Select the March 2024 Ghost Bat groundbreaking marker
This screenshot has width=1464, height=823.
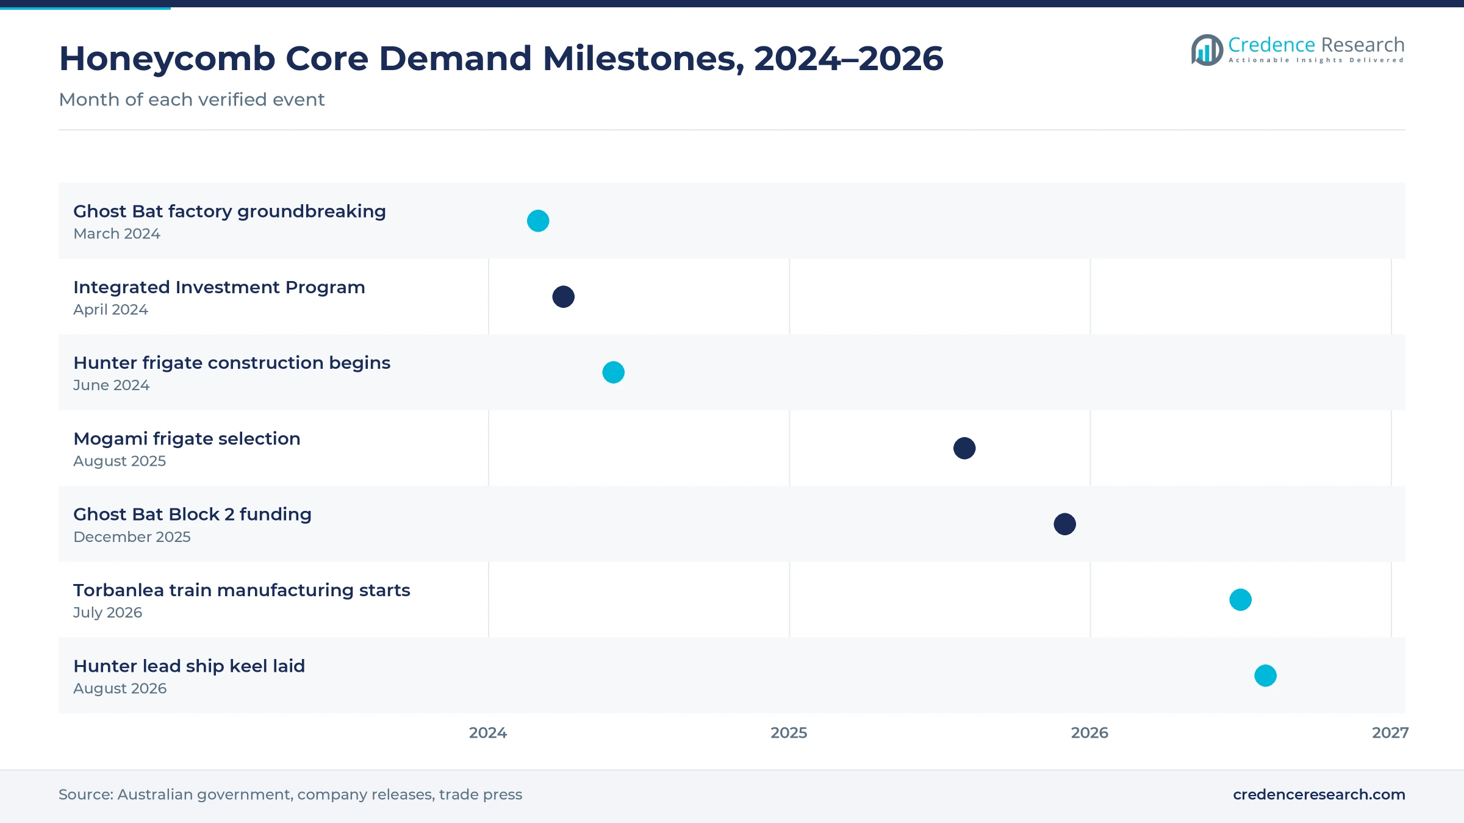pos(538,221)
